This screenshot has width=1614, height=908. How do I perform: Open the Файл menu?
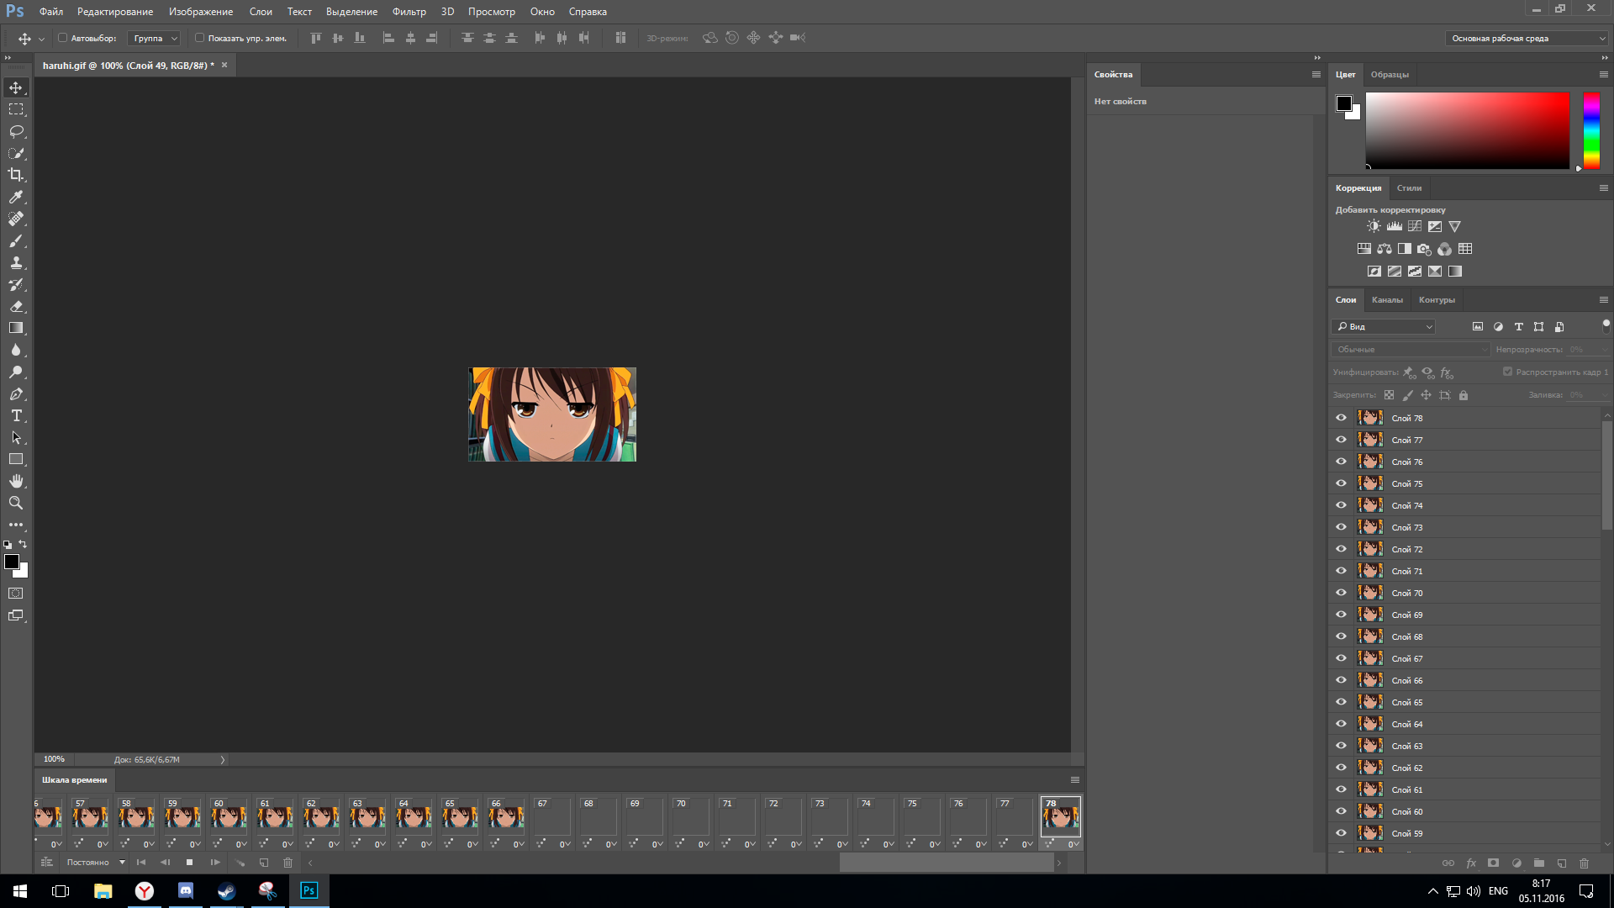click(x=51, y=12)
